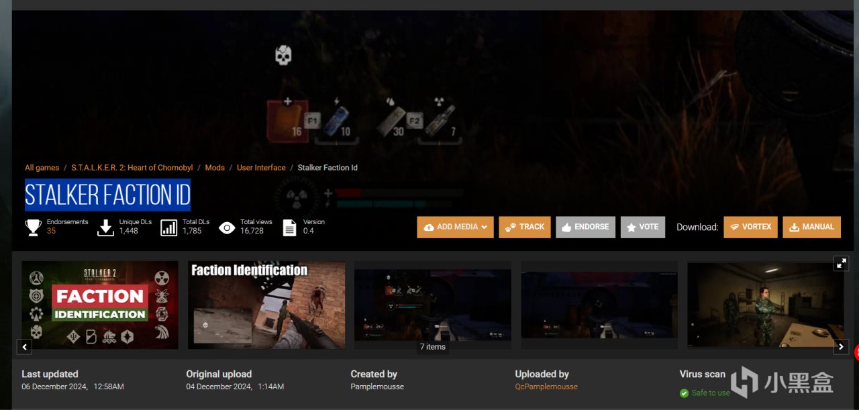Click the green Safe to use checkmark icon

(684, 393)
